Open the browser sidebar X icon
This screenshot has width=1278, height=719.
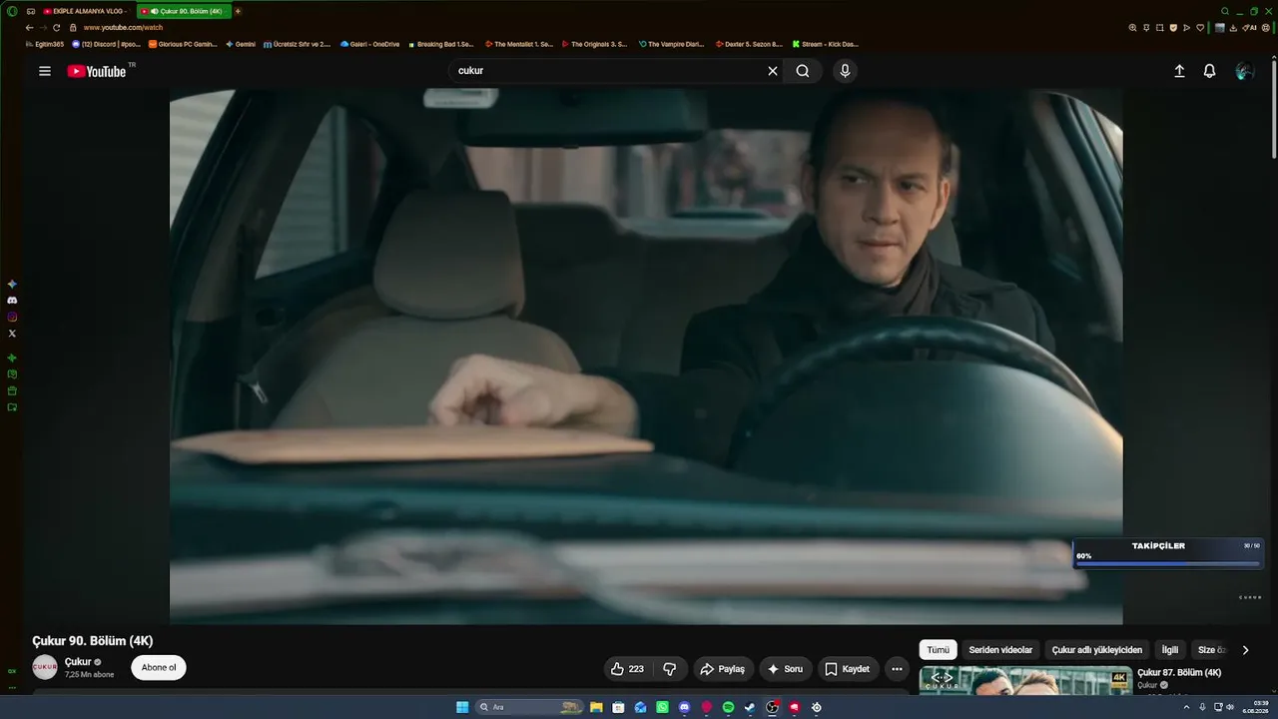pos(12,334)
